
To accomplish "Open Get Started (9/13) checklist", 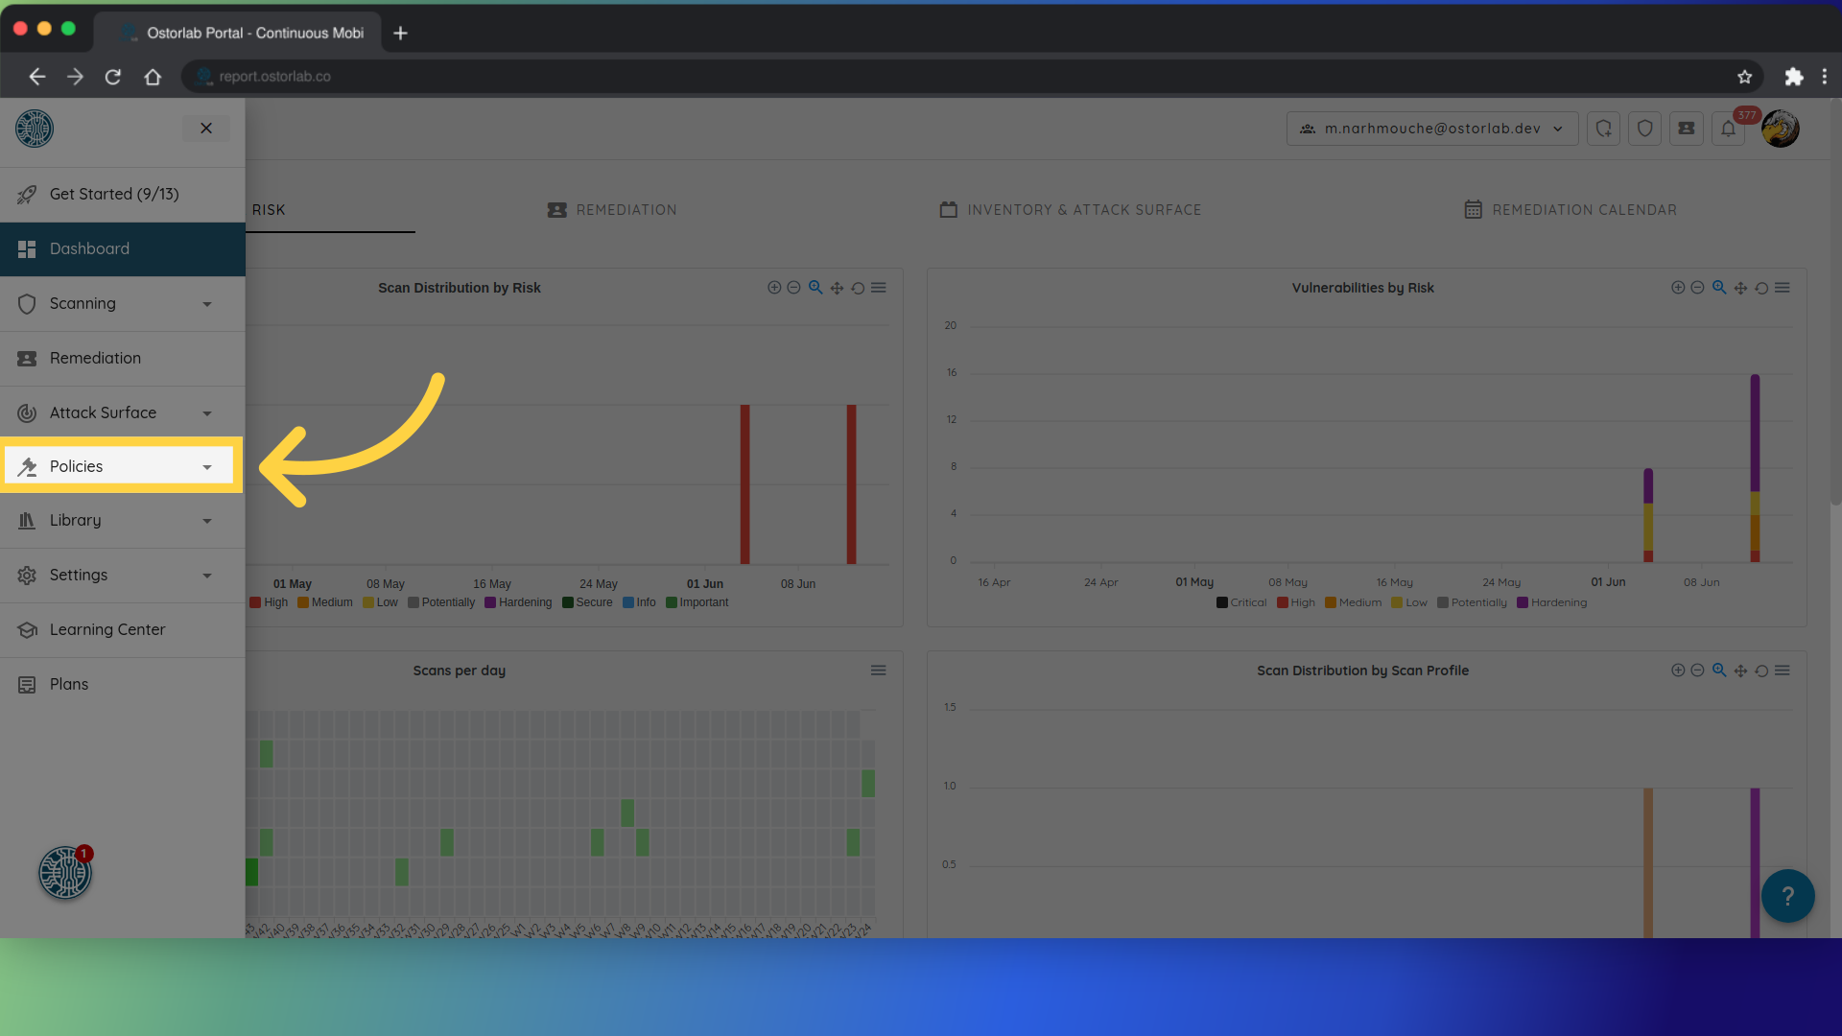I will tap(113, 194).
